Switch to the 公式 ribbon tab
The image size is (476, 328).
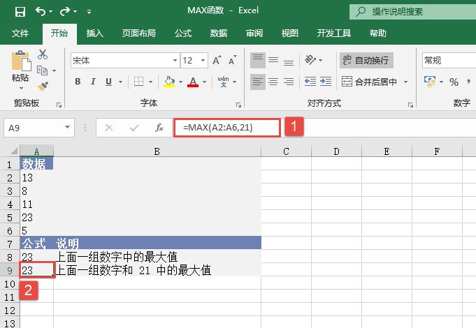pyautogui.click(x=183, y=33)
